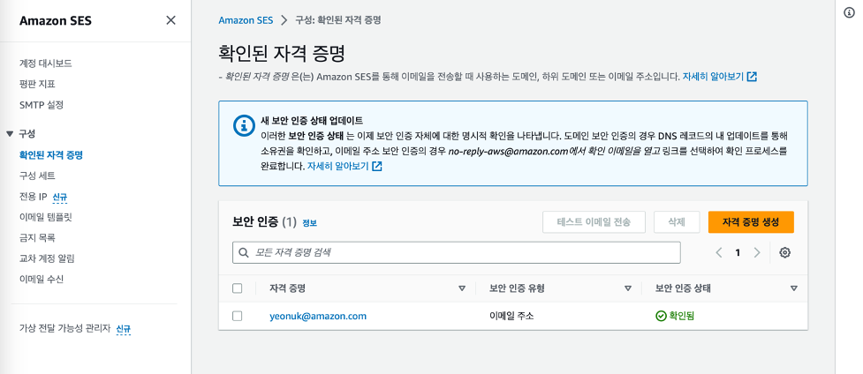Open 금지 목록 in sidebar
The width and height of the screenshot is (863, 374).
point(37,237)
